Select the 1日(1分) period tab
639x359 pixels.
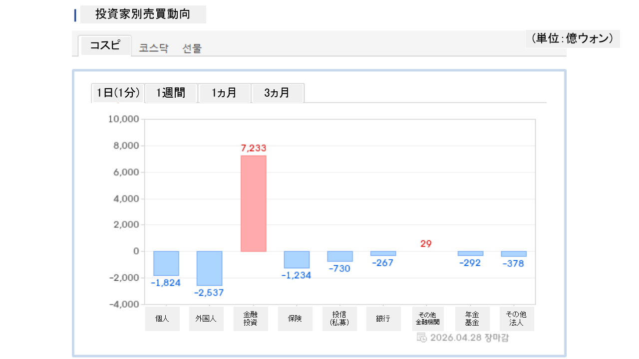[118, 93]
